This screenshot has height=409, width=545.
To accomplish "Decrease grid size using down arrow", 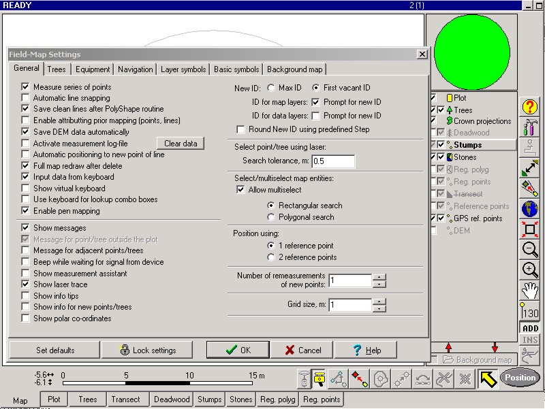I will click(379, 308).
